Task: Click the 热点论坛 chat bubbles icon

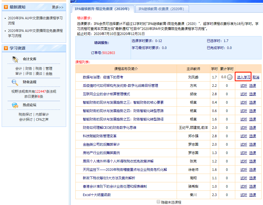Action: 15,105
